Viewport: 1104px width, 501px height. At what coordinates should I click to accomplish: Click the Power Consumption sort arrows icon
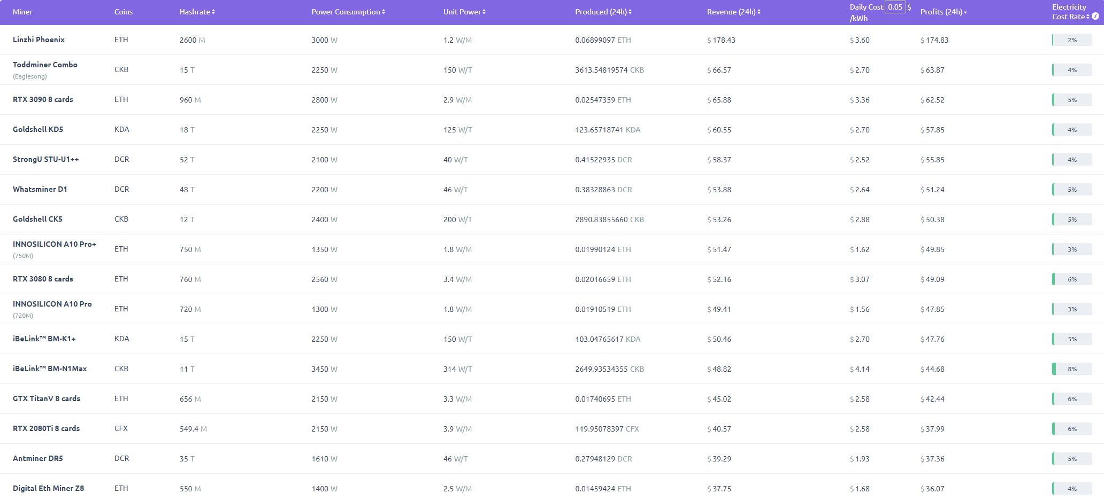pos(384,12)
